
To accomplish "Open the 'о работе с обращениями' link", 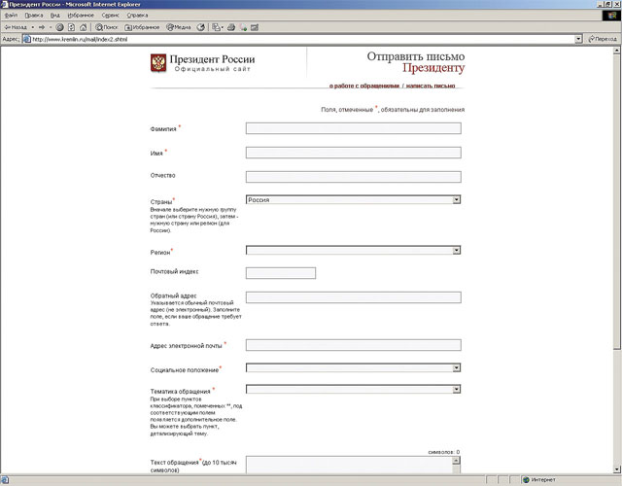I will tap(364, 86).
